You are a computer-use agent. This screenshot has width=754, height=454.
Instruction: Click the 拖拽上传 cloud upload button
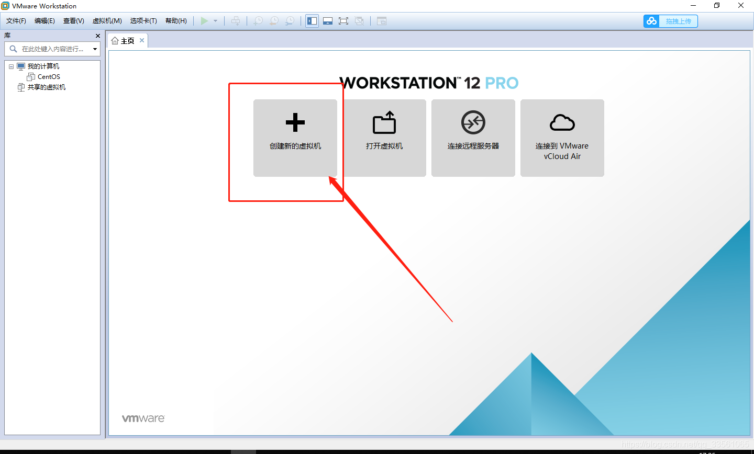671,21
